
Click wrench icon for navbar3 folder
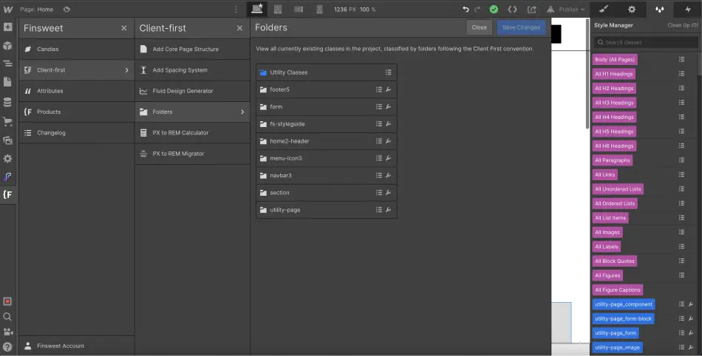(x=388, y=175)
